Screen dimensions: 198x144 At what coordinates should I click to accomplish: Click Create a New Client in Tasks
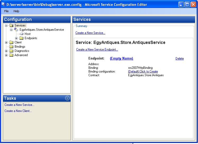coord(18,111)
